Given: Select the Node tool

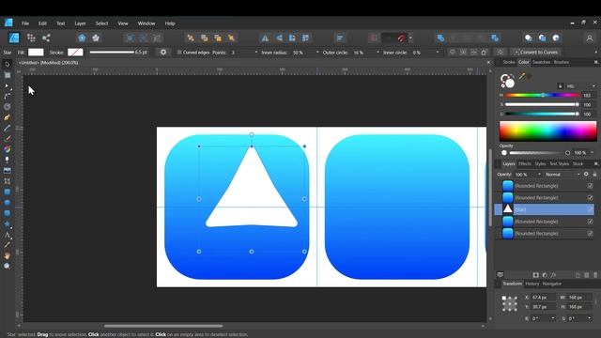Looking at the screenshot, I should (x=7, y=85).
